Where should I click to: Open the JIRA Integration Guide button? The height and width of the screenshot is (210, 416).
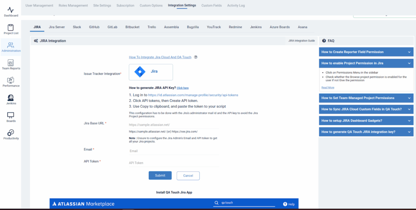click(301, 41)
